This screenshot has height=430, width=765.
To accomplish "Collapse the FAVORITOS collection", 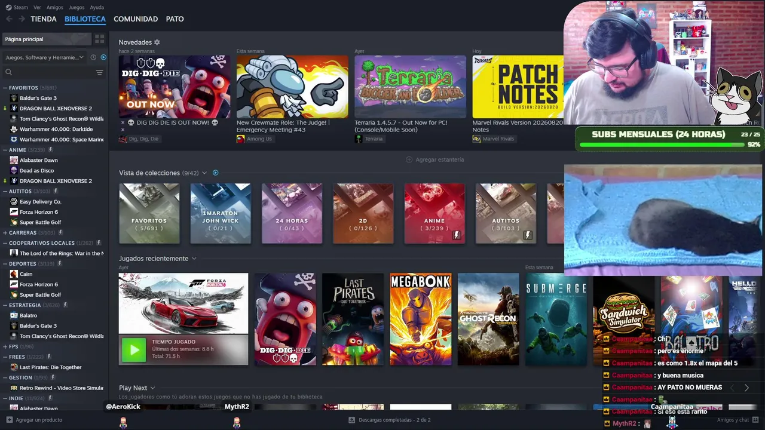I will tap(5, 88).
